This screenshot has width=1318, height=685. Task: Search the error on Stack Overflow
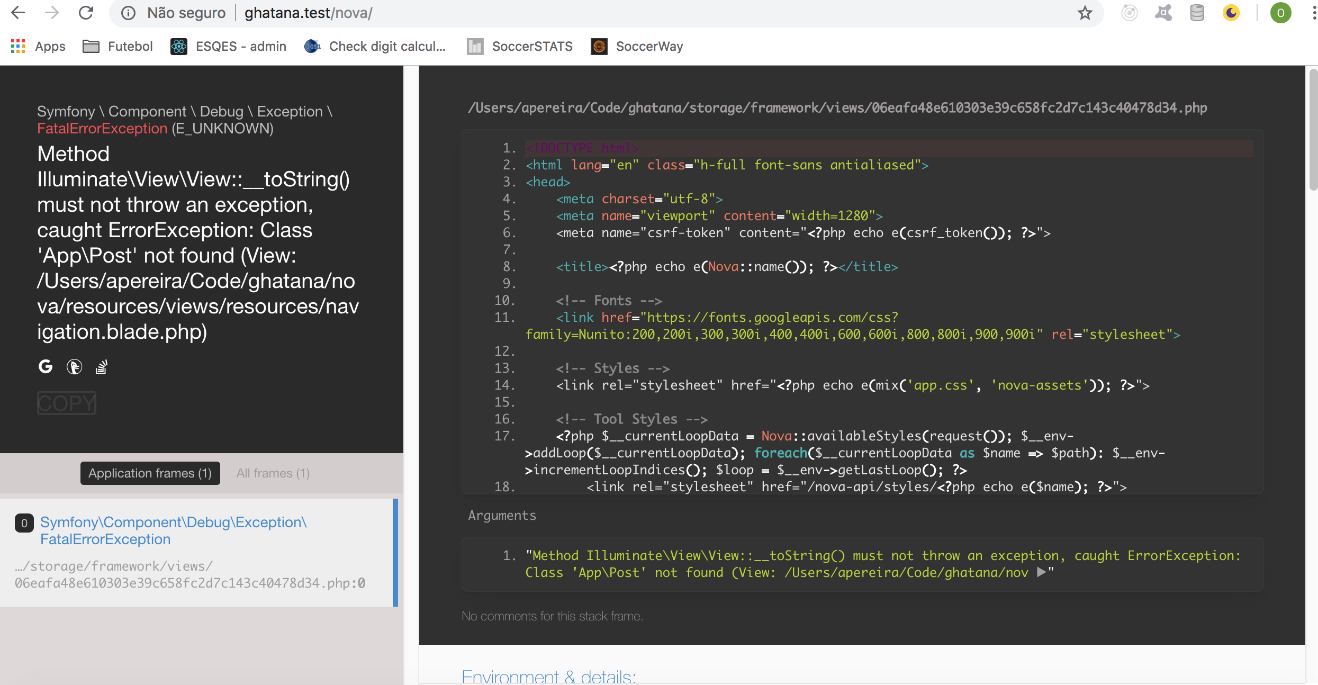click(x=102, y=366)
